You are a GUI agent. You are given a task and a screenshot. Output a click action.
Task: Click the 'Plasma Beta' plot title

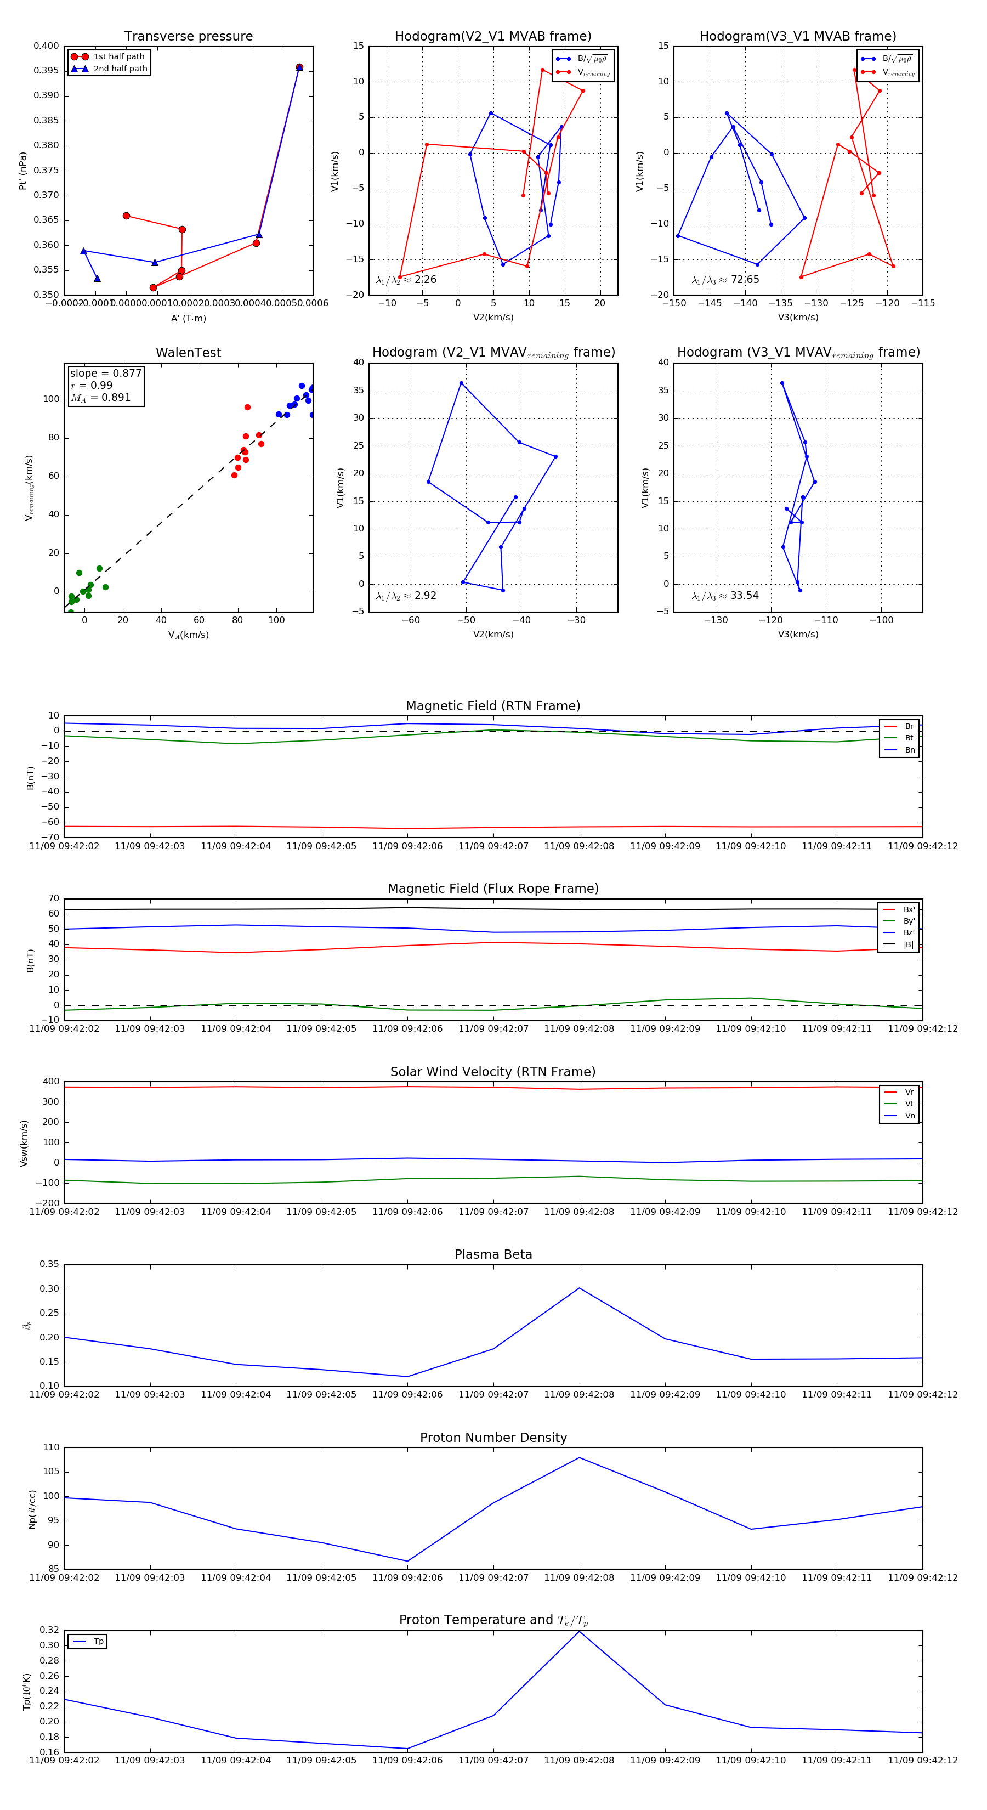click(493, 1254)
